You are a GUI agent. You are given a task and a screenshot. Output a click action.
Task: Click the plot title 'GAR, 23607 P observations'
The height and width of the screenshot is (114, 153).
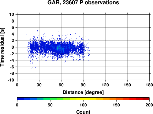point(83,2)
